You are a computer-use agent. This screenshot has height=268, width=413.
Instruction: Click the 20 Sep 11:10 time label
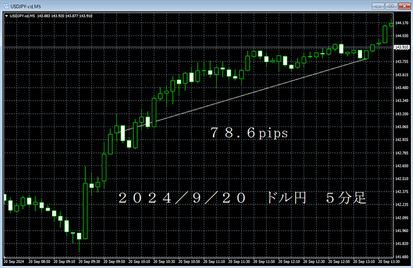tap(214, 261)
